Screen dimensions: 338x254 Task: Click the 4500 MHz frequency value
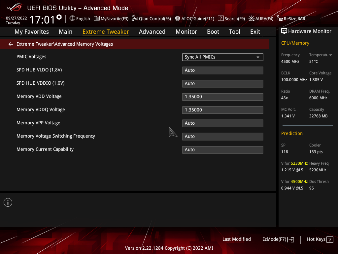[x=290, y=62]
